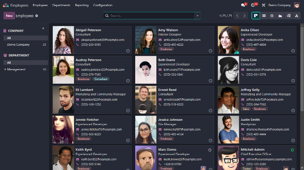Click Consultant tag on Audrey Peterson card
This screenshot has height=170, width=304.
(x=101, y=79)
